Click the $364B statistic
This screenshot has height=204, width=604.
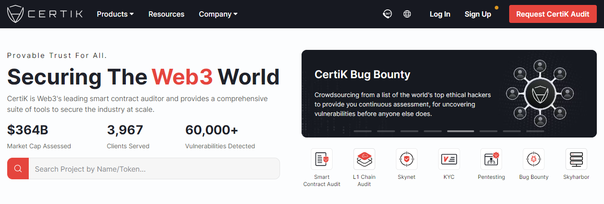[x=28, y=130]
